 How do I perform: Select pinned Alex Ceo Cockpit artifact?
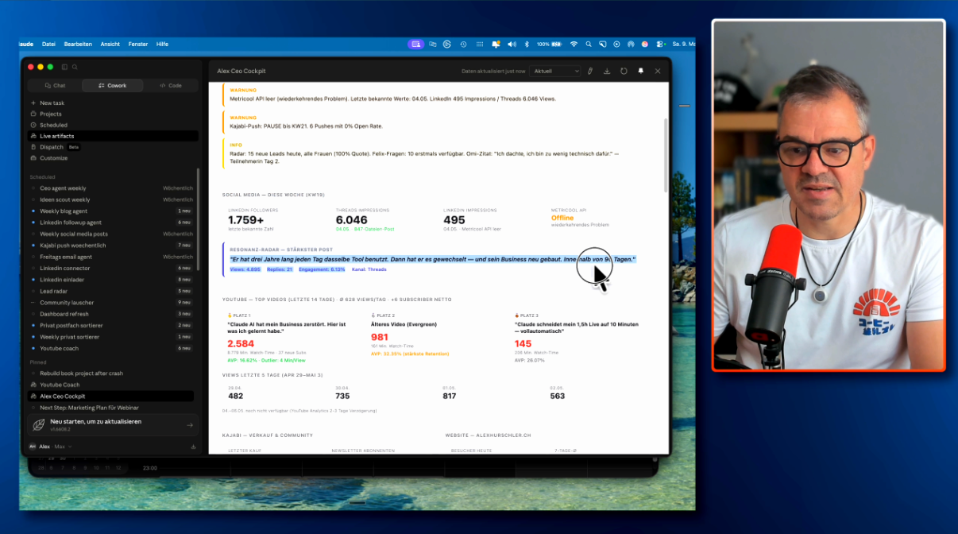pyautogui.click(x=112, y=396)
